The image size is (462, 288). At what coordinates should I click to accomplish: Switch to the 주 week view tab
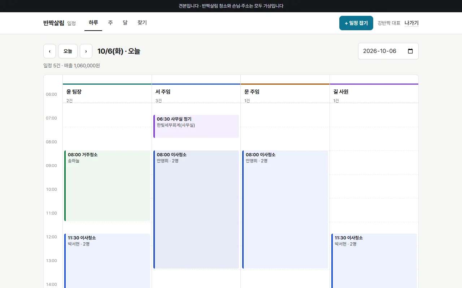click(110, 23)
